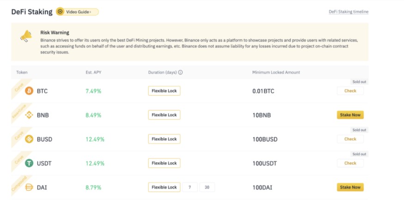This screenshot has height=214, width=404.
Task: Click the 10BNB minimum amount
Action: point(262,115)
